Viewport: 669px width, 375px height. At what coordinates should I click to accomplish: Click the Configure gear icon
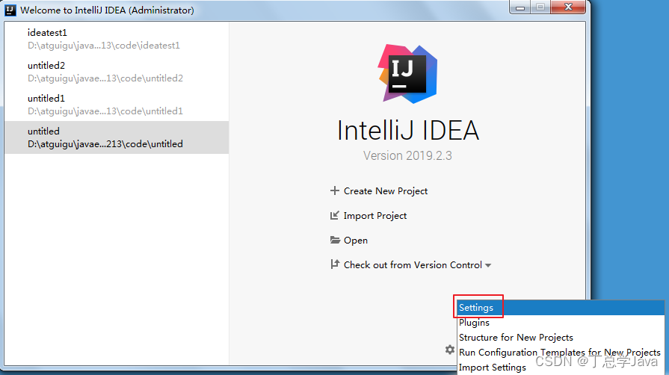[450, 350]
